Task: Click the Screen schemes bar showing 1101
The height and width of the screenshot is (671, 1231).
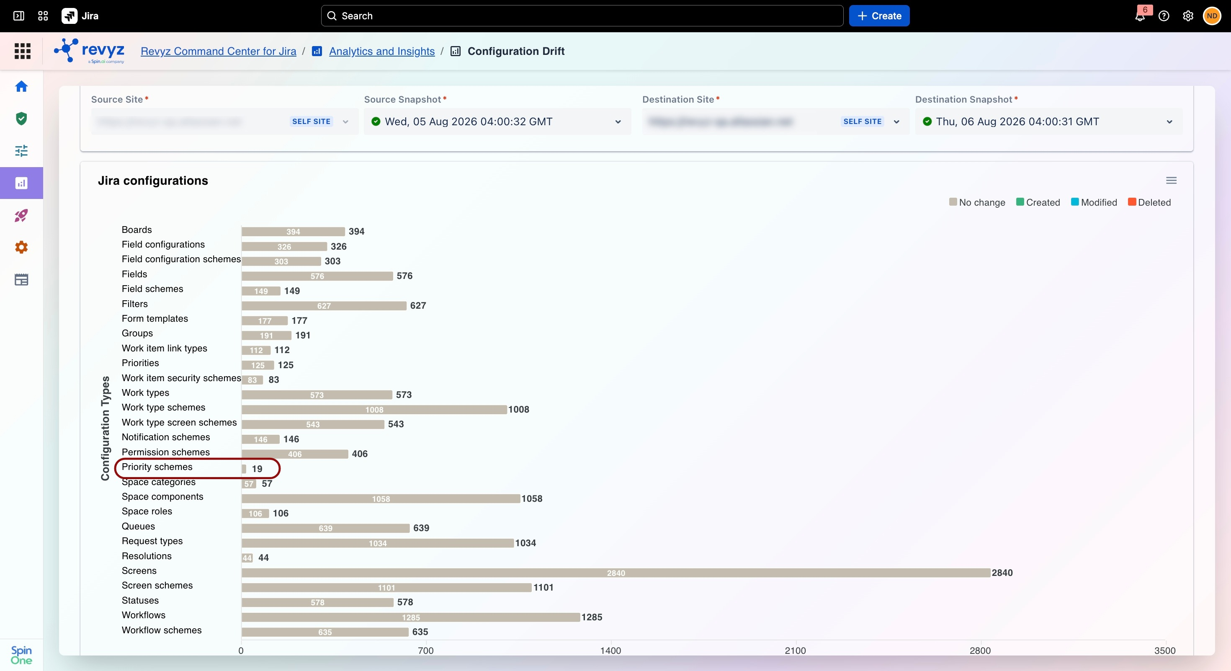Action: pyautogui.click(x=386, y=587)
